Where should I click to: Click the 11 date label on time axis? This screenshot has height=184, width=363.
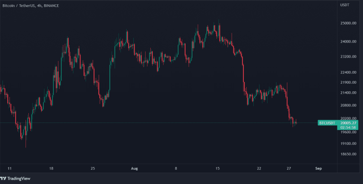[9, 168]
